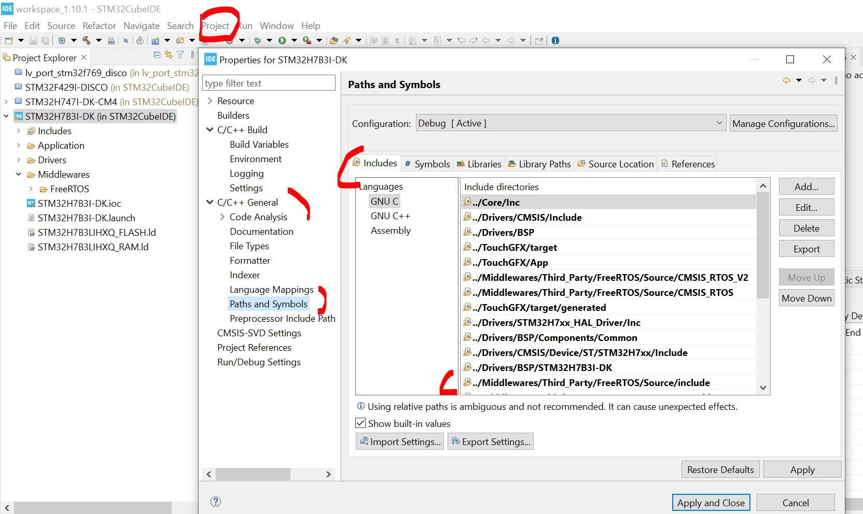
Task: Open the Project menu
Action: pyautogui.click(x=215, y=26)
